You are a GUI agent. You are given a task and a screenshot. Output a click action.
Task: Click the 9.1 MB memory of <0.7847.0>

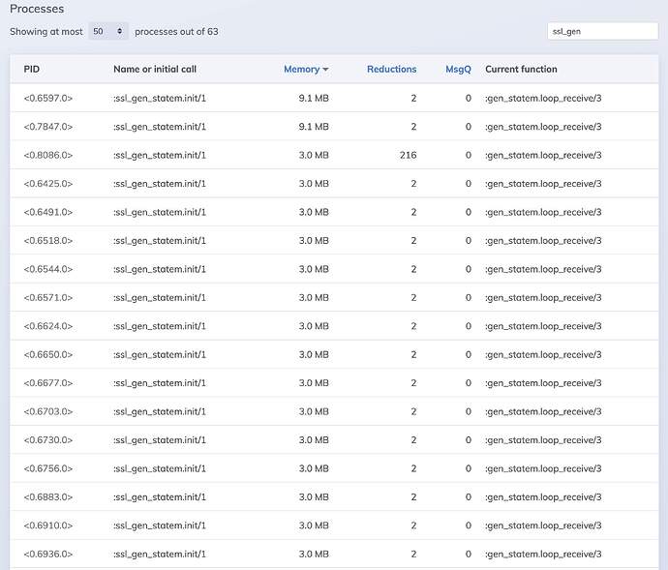tap(314, 127)
